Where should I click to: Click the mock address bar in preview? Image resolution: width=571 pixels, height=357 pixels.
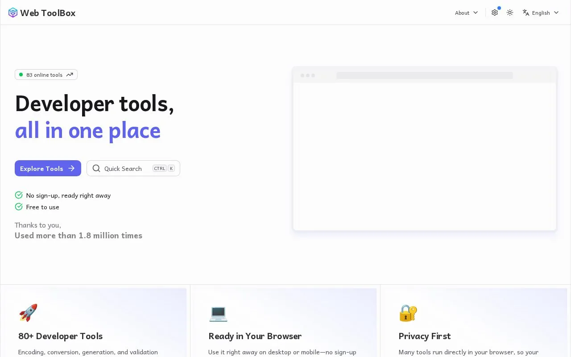point(425,75)
